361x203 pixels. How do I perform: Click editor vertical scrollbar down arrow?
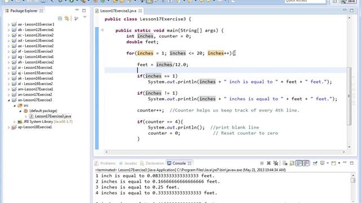350,147
